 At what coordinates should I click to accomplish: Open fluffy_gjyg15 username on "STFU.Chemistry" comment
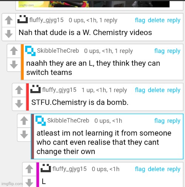(x=59, y=90)
